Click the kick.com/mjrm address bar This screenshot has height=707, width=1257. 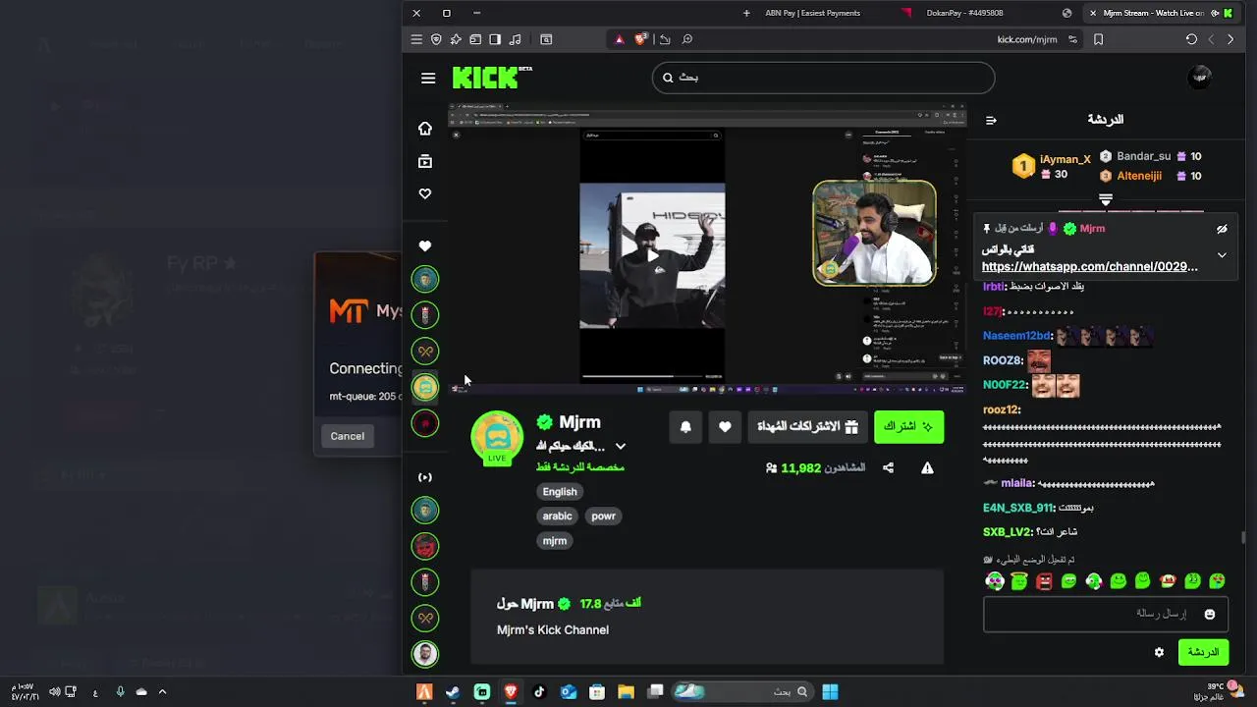1026,39
